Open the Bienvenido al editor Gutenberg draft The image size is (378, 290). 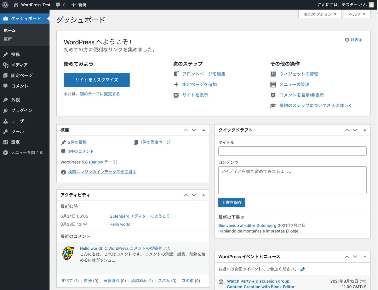(247, 225)
